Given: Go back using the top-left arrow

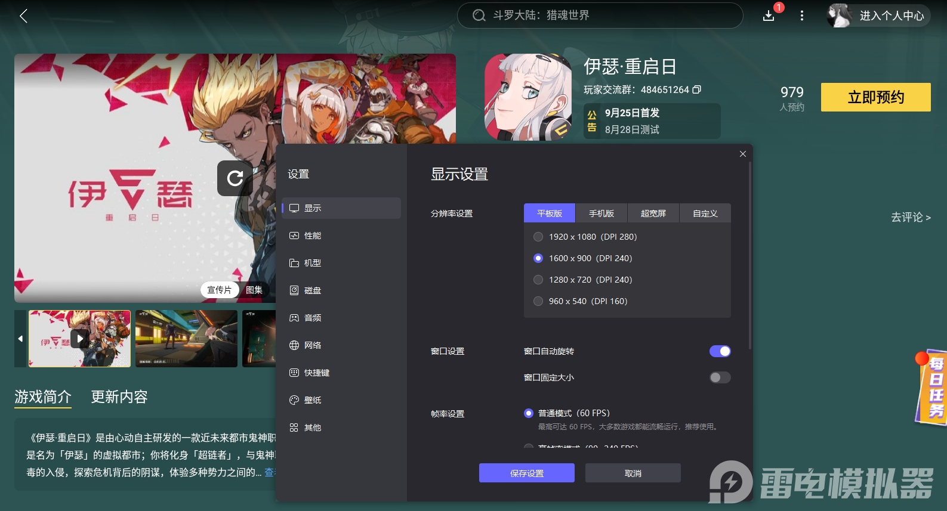Looking at the screenshot, I should (24, 16).
